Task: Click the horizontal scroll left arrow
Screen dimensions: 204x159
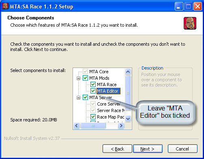Action: tap(77, 126)
